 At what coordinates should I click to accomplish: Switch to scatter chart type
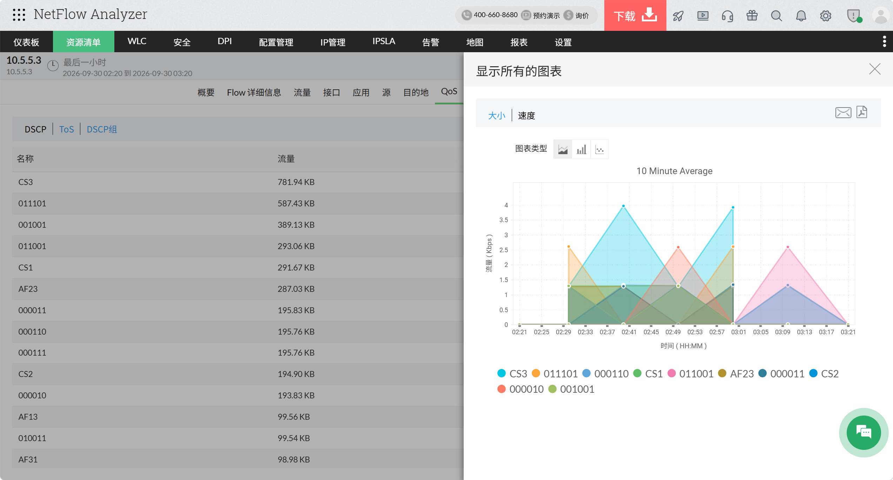tap(600, 149)
